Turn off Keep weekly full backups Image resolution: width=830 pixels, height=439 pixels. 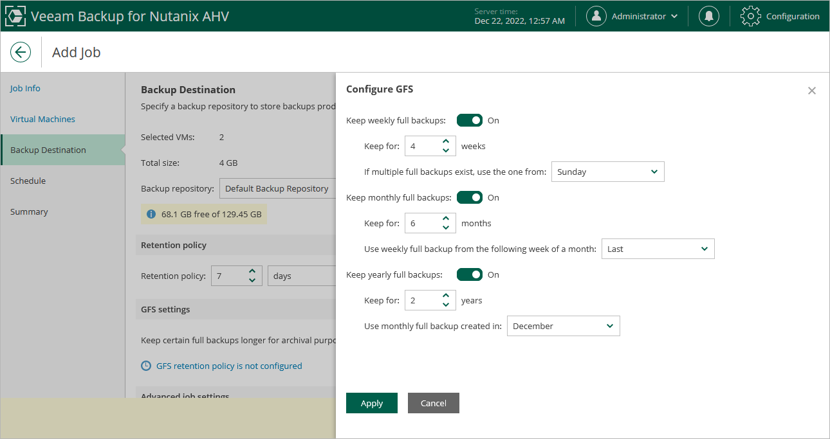click(x=470, y=120)
